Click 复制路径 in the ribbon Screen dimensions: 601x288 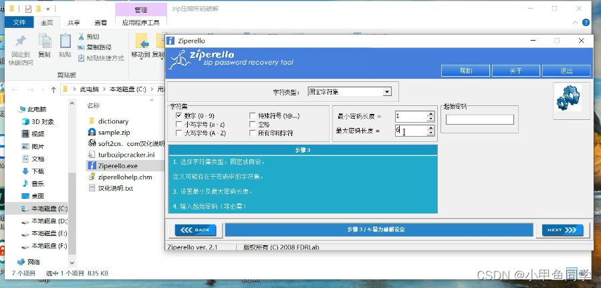pyautogui.click(x=95, y=47)
